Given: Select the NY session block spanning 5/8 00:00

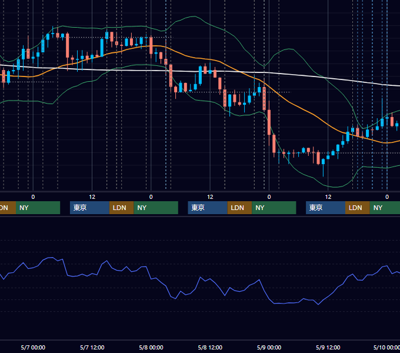Looking at the screenshot, I should pyautogui.click(x=156, y=208).
